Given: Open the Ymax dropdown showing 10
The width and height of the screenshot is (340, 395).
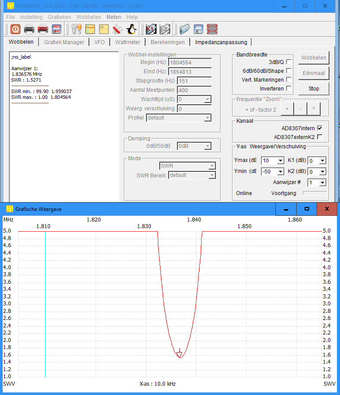Looking at the screenshot, I should point(280,161).
